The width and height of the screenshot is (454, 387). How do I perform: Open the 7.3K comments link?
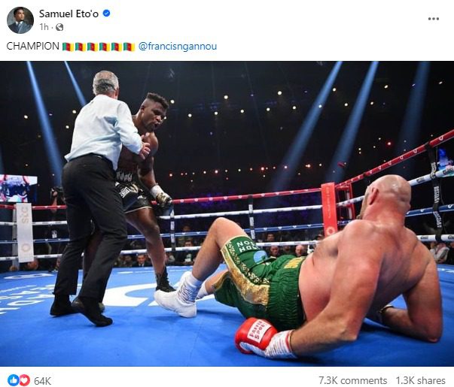pyautogui.click(x=352, y=380)
